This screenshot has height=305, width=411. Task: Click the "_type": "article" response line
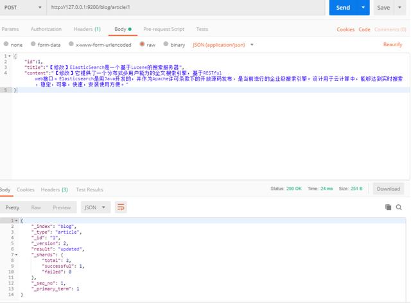click(57, 232)
